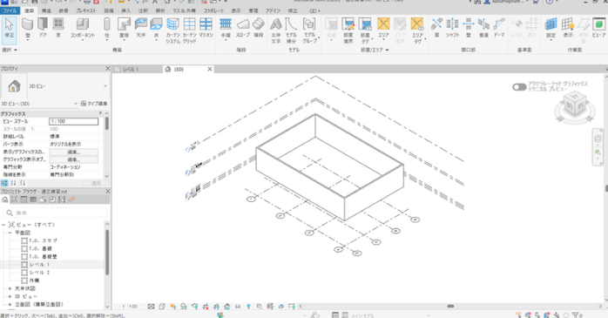Activate the 天井 (Ceiling) tool
The image size is (608, 318).
tap(141, 28)
